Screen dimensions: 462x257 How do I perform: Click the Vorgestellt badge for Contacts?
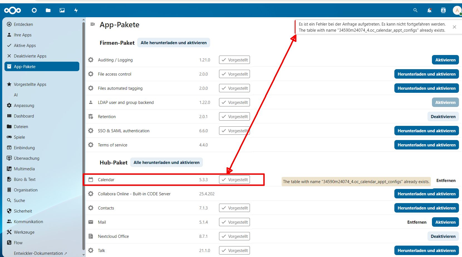[234, 208]
